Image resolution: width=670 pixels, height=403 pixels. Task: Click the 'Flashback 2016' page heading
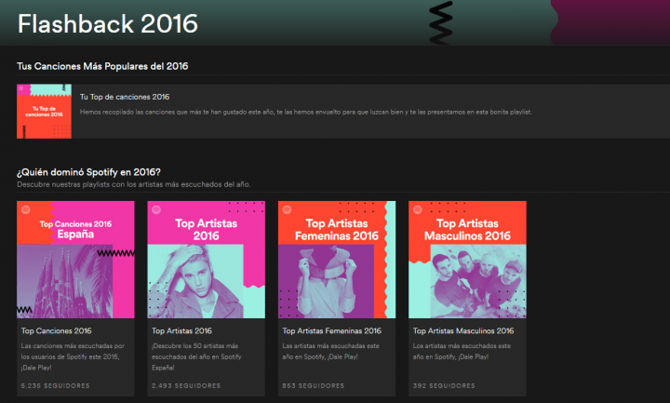[108, 23]
